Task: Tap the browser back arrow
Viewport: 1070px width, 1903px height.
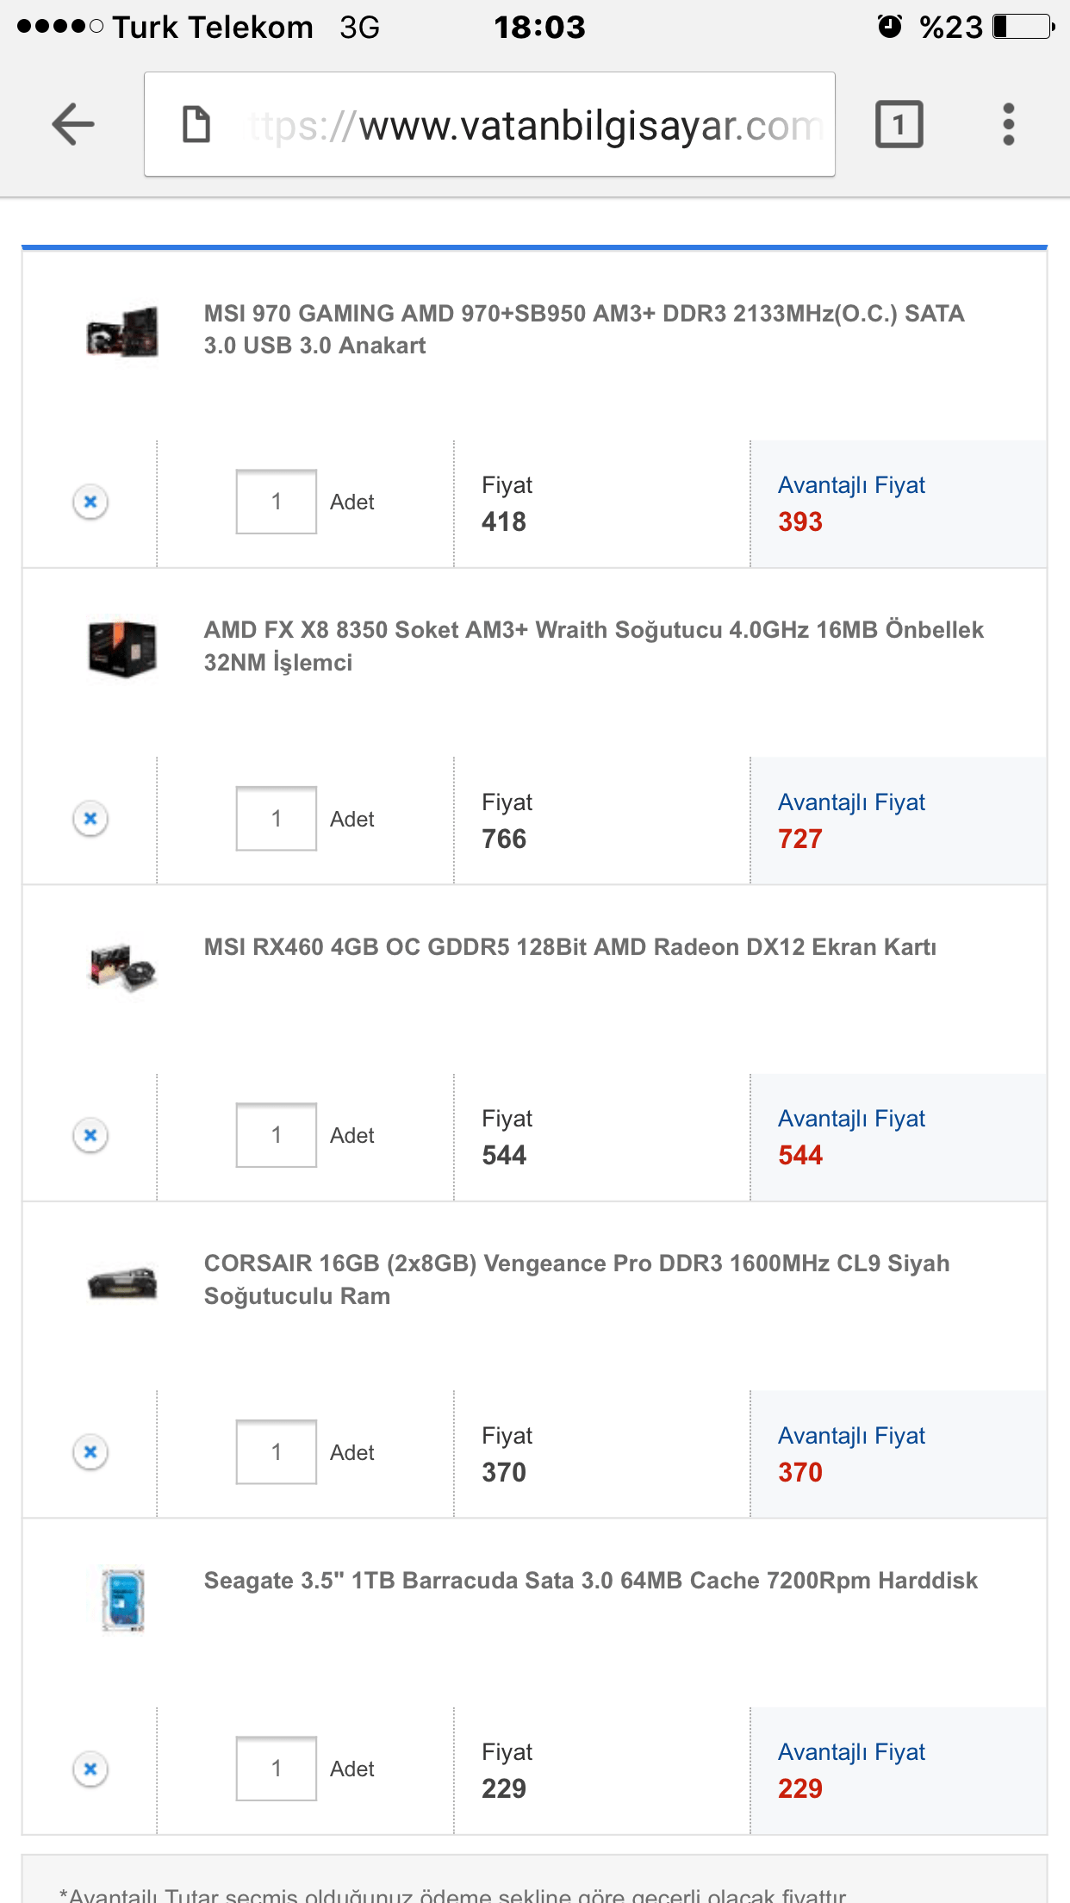Action: [x=73, y=124]
